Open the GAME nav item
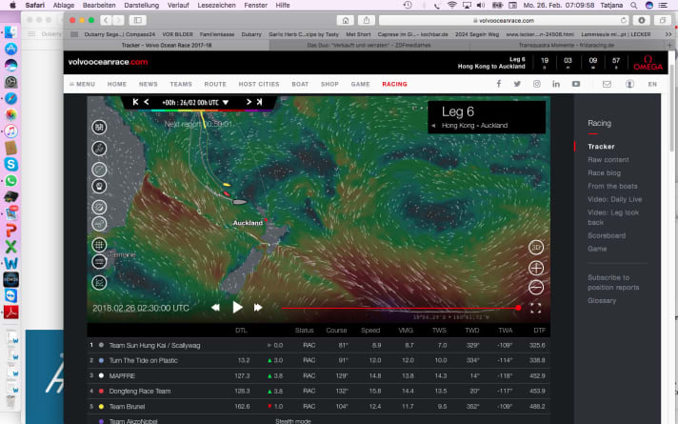 [360, 84]
